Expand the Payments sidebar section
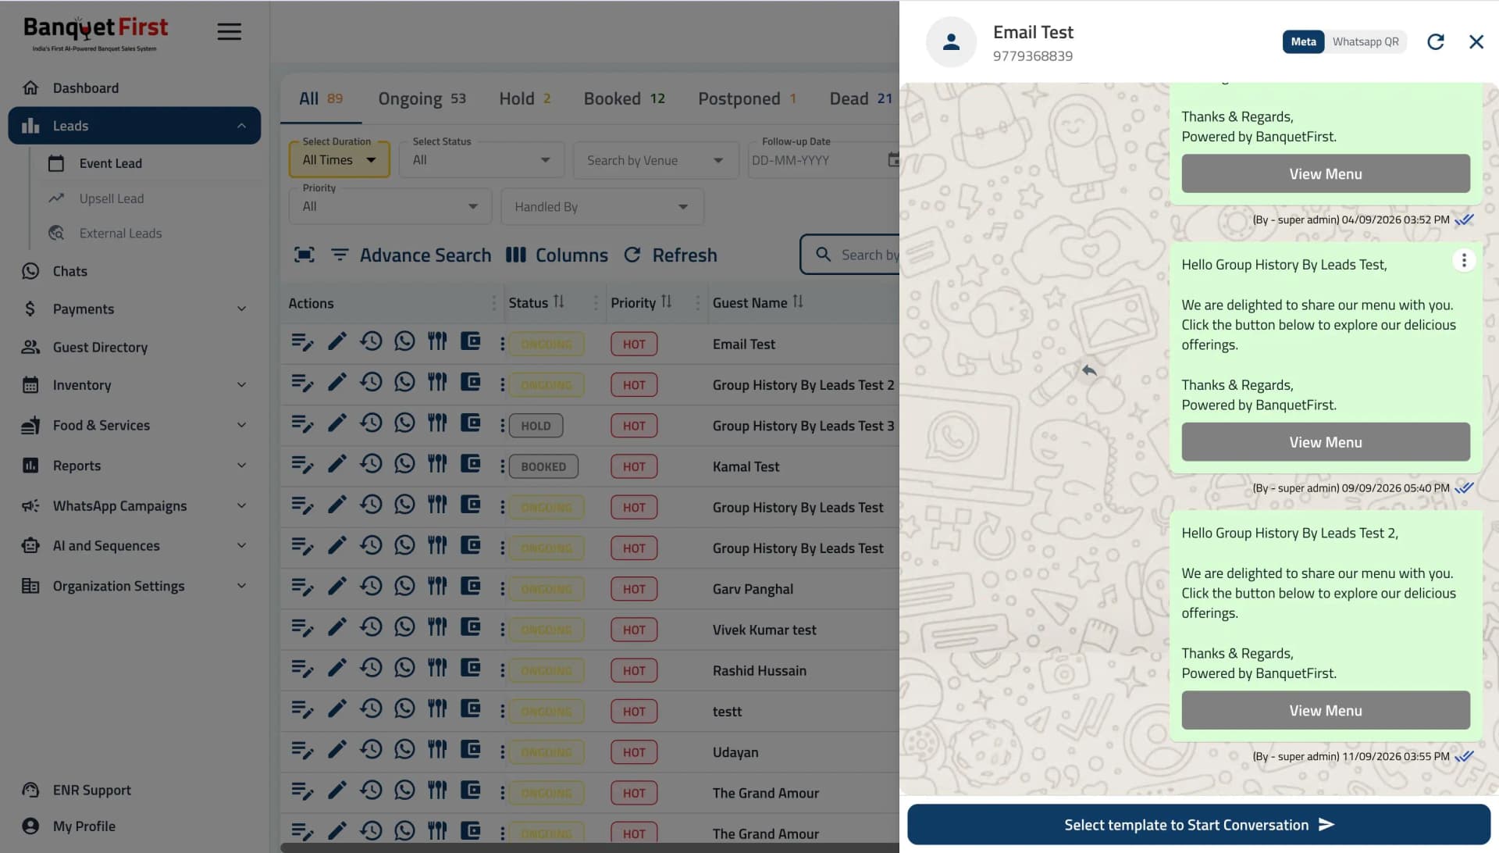 (x=134, y=309)
